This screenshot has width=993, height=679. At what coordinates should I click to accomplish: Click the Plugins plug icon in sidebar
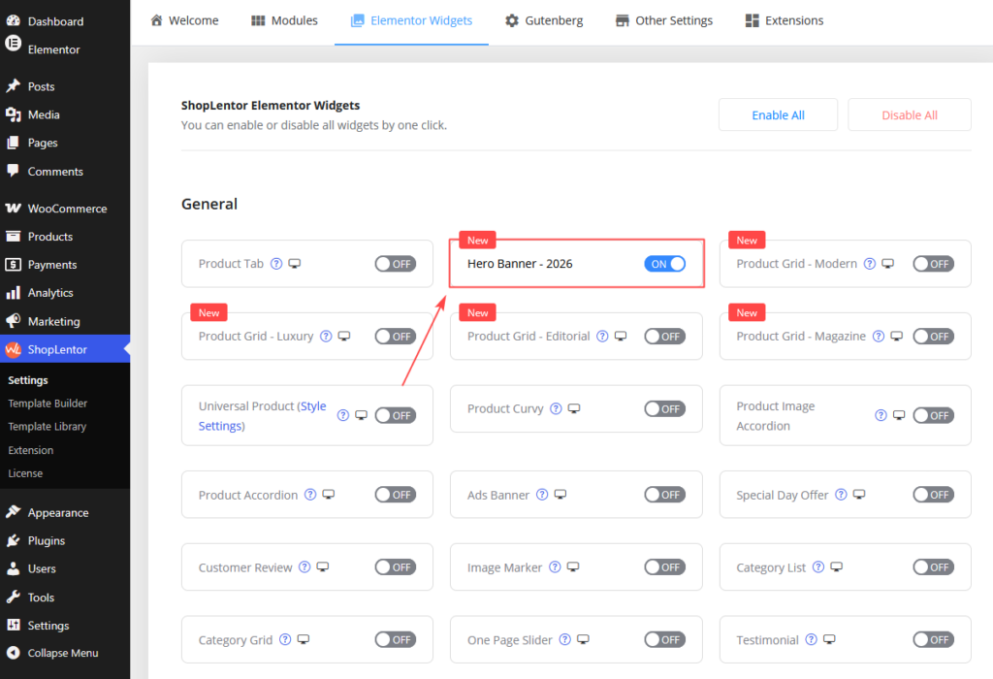13,540
